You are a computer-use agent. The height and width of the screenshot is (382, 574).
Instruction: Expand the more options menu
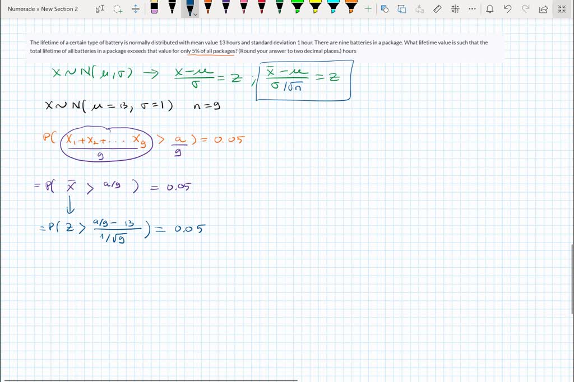tap(472, 8)
